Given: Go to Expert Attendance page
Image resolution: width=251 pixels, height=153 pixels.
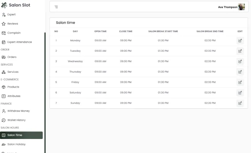Looking at the screenshot, I should pyautogui.click(x=19, y=42).
